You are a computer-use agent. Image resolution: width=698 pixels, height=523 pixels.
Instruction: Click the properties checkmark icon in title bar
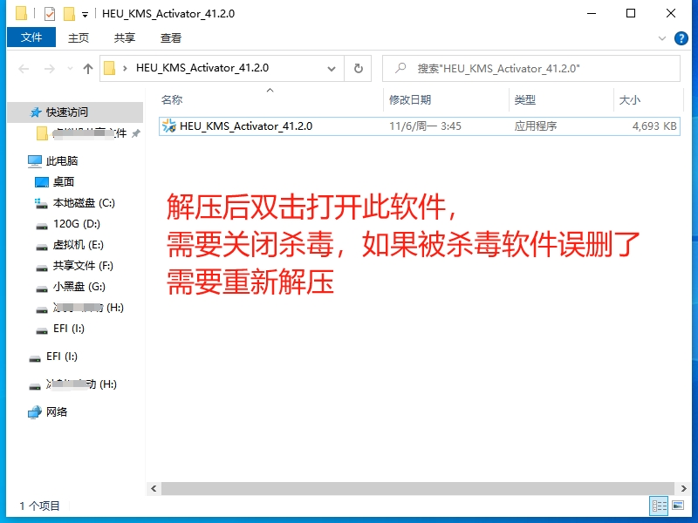pos(50,14)
